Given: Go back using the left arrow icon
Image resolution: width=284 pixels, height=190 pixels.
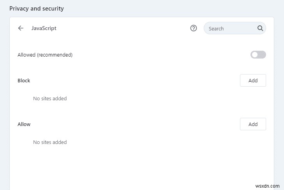Looking at the screenshot, I should tap(21, 28).
